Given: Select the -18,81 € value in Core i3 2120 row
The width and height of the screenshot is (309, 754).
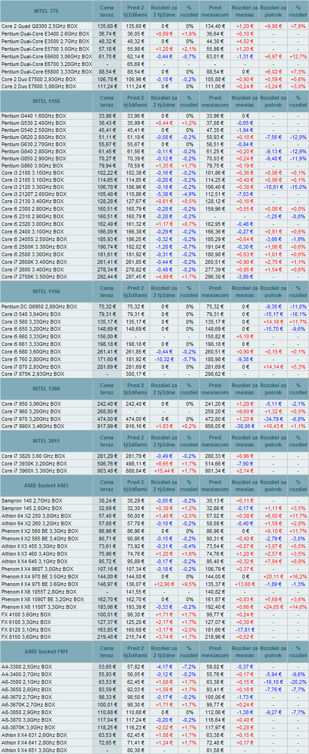Looking at the screenshot, I should [273, 187].
